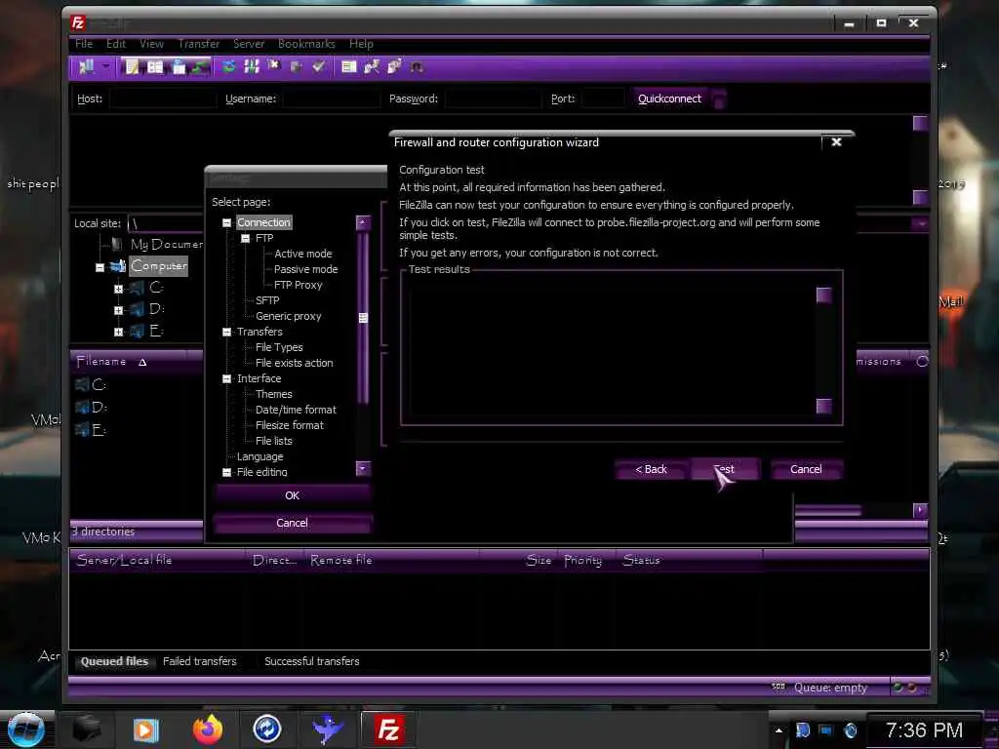Toggle processing of the transfer queue
Viewport: 999px width, 749px height.
pyautogui.click(x=252, y=66)
